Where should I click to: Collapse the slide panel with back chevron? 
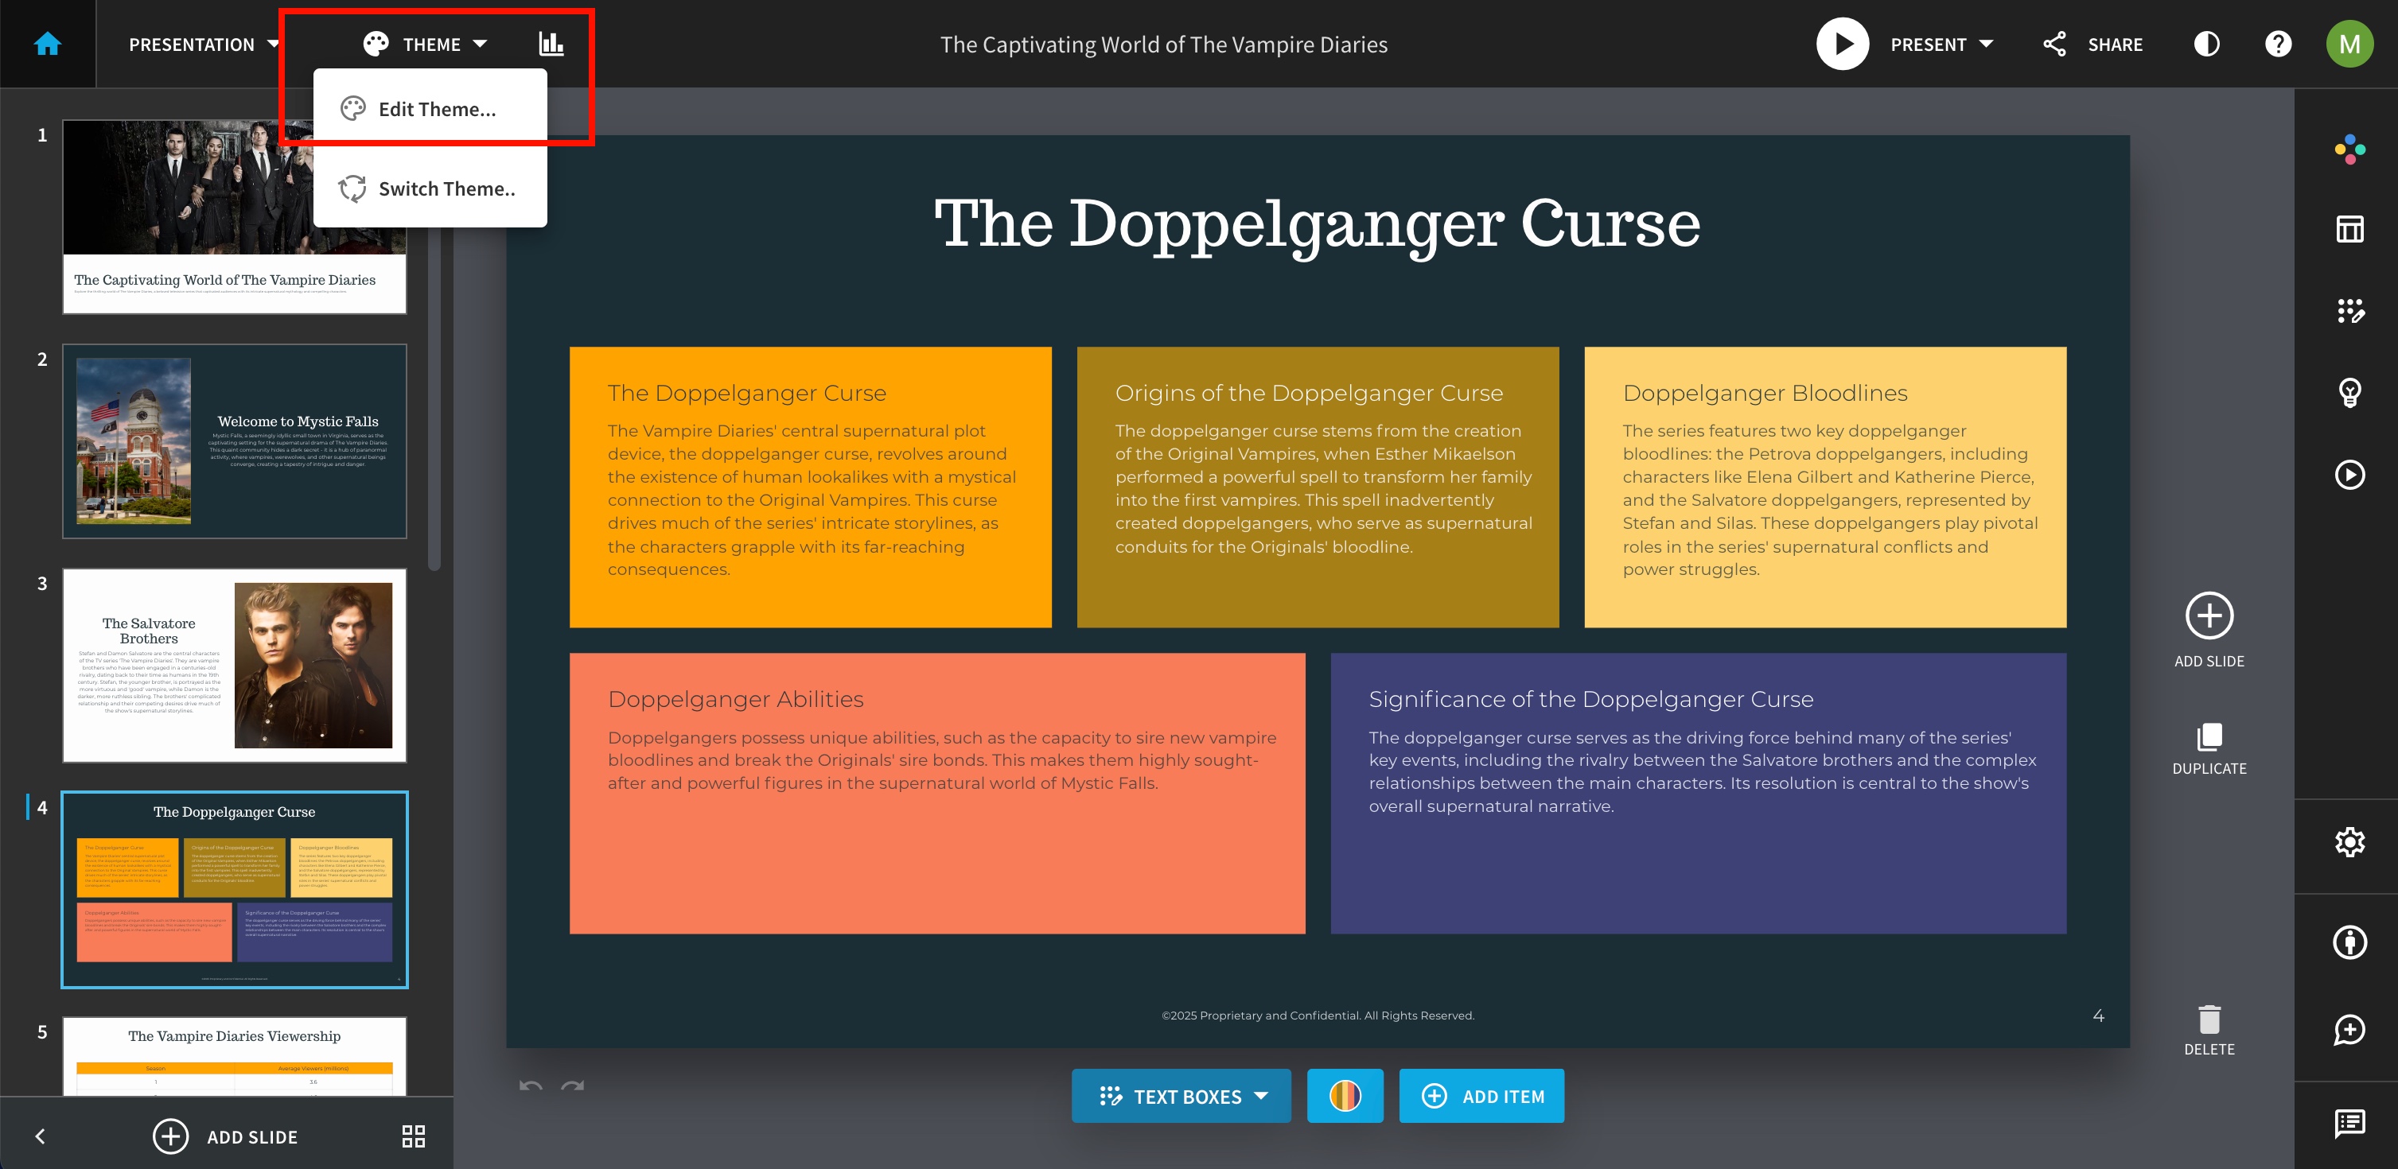(x=40, y=1136)
